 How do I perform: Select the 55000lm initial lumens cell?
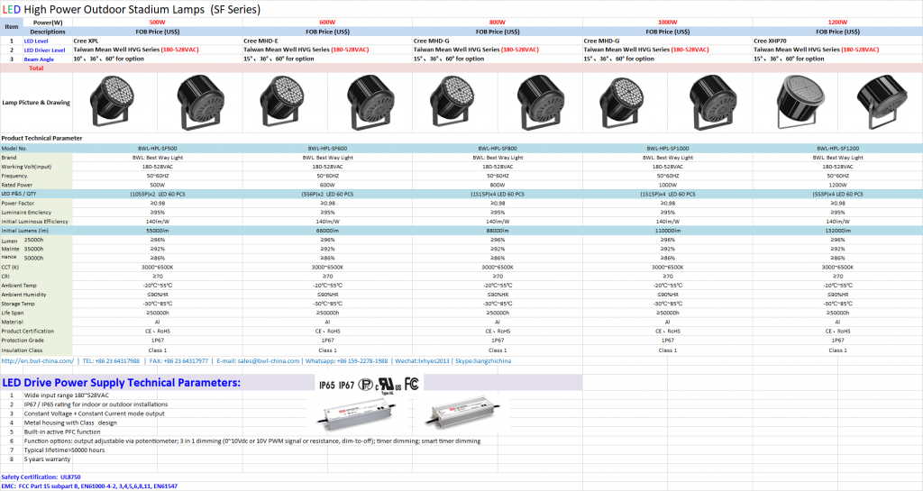(157, 231)
